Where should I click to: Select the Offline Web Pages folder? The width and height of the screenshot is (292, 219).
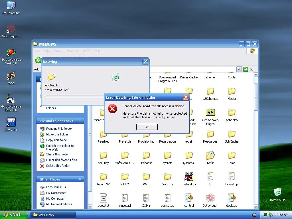pos(210,117)
